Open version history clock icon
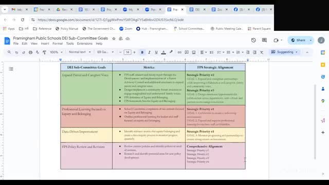Image resolution: width=329 pixels, height=185 pixels. point(253,40)
